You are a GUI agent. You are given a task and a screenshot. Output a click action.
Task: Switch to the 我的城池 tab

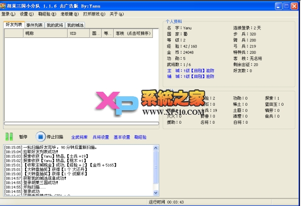pos(76,24)
